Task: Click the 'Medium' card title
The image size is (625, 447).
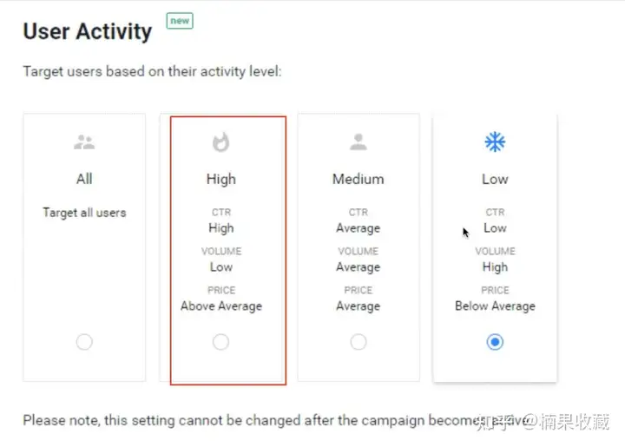Action: coord(358,179)
